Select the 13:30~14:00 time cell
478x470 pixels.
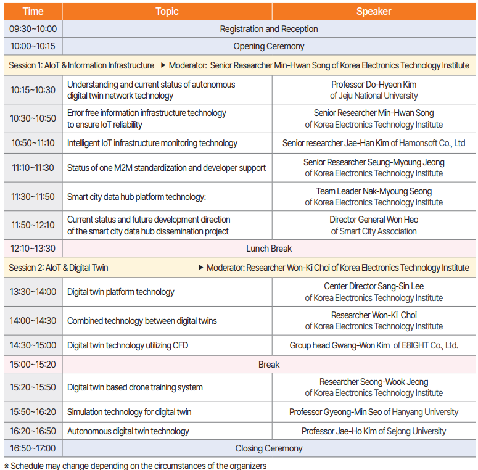pyautogui.click(x=33, y=292)
